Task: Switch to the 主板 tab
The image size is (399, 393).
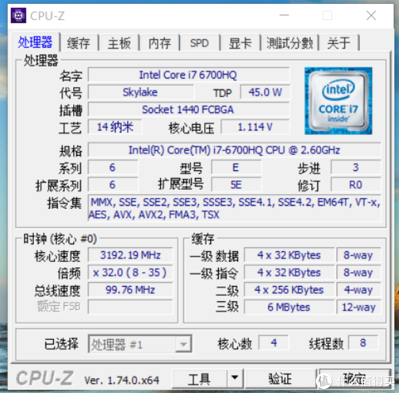Action: pyautogui.click(x=119, y=43)
